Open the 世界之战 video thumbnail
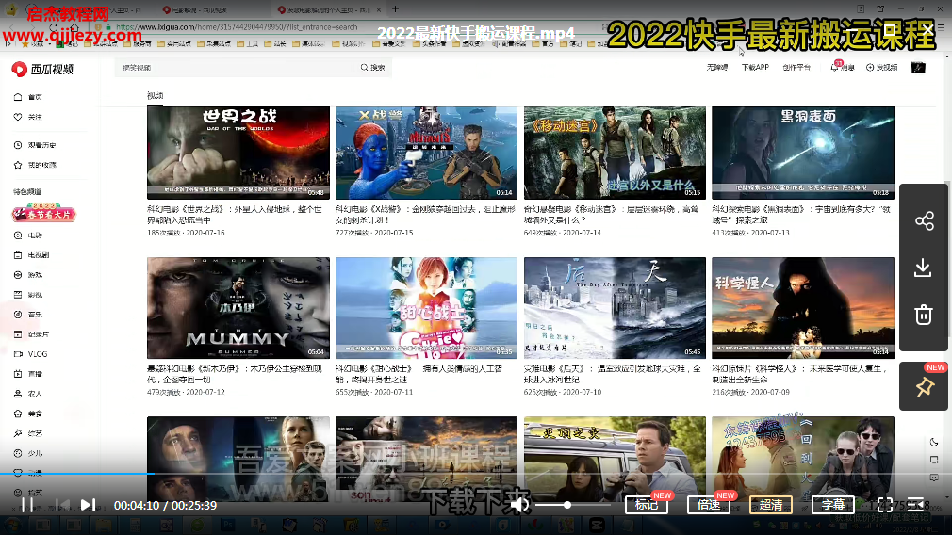The width and height of the screenshot is (952, 535). [x=238, y=153]
